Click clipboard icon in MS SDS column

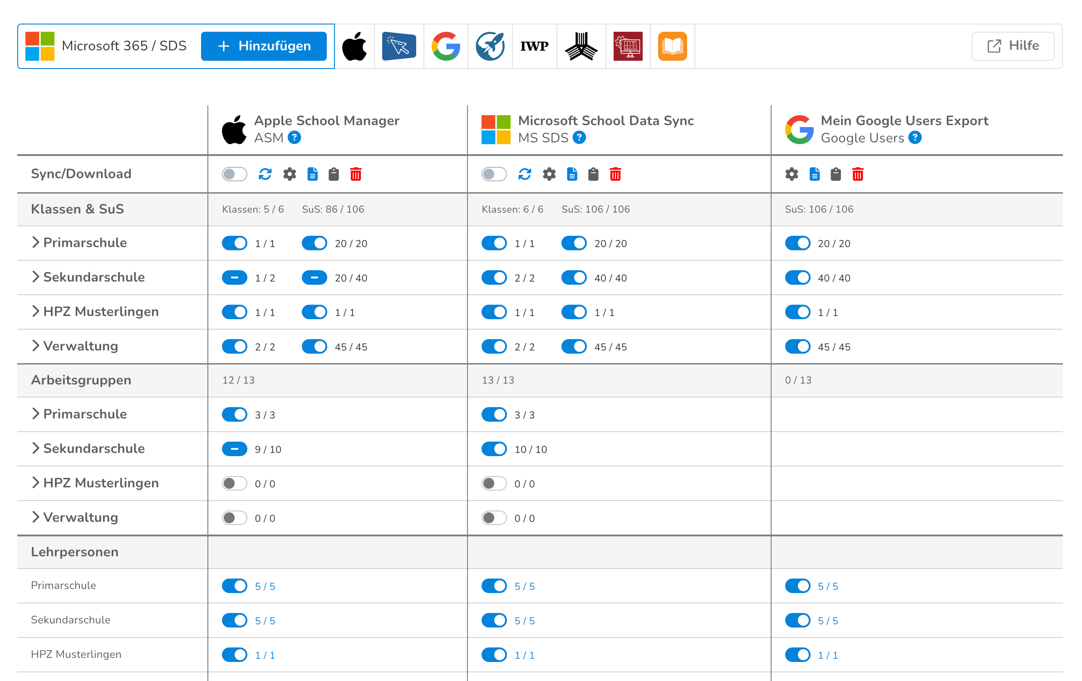tap(593, 174)
